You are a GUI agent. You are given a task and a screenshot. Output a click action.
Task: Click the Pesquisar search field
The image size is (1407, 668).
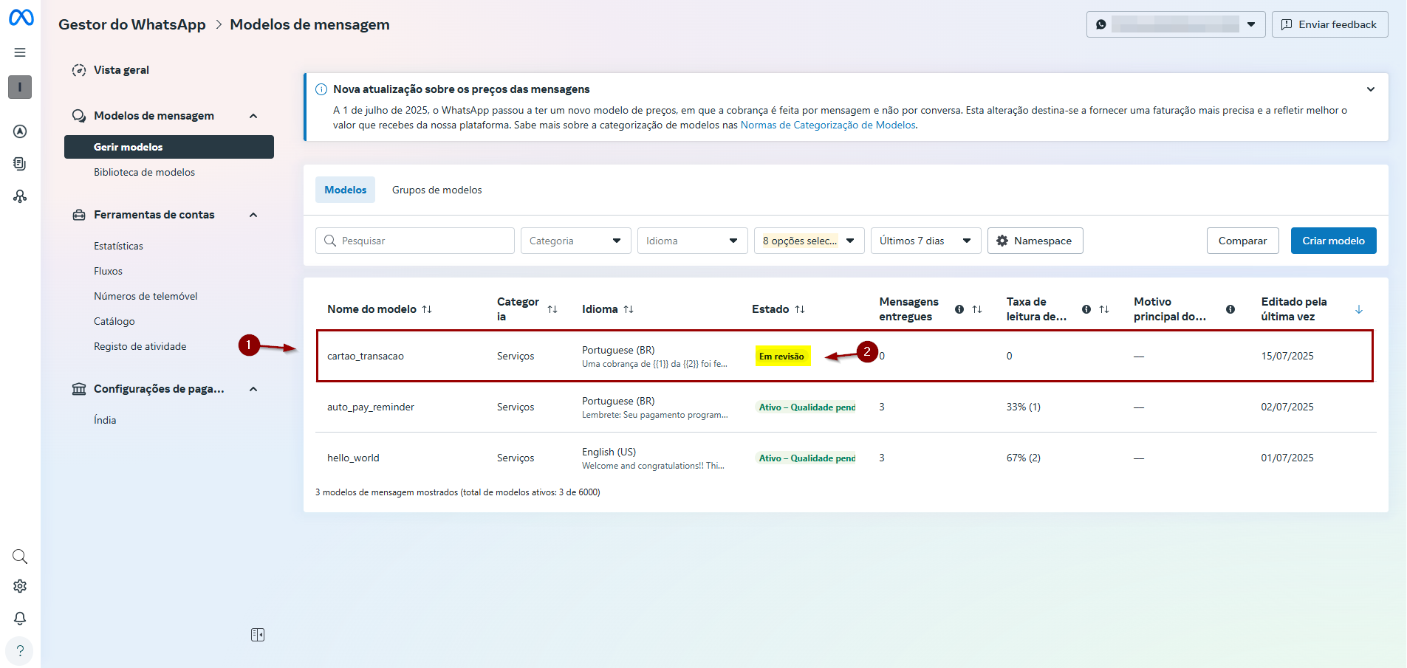click(x=415, y=241)
